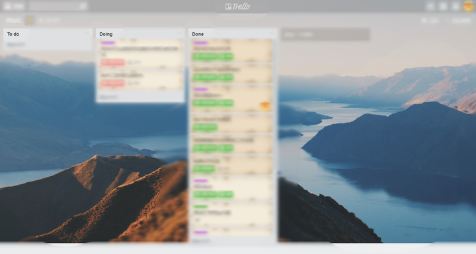This screenshot has width=476, height=254.
Task: Add a card to the Doing list
Action: pos(108,97)
